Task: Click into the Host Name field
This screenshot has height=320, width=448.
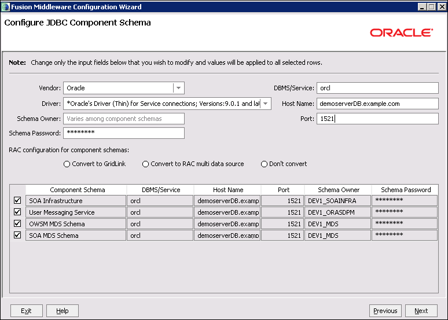Action: click(x=377, y=104)
